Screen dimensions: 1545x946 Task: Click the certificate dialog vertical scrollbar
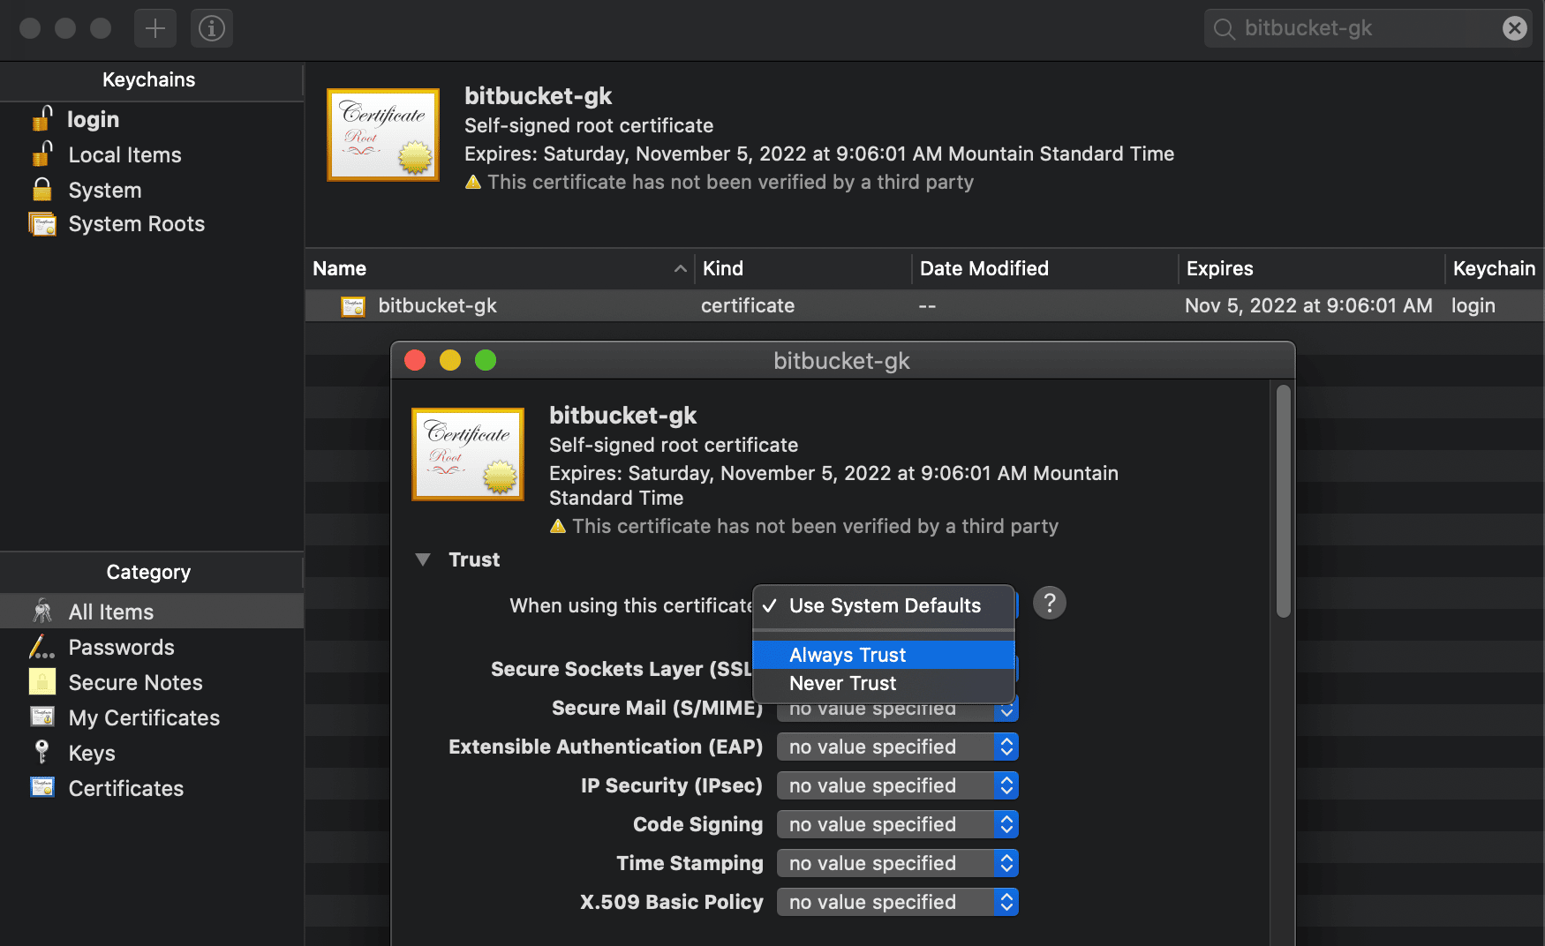(1284, 501)
